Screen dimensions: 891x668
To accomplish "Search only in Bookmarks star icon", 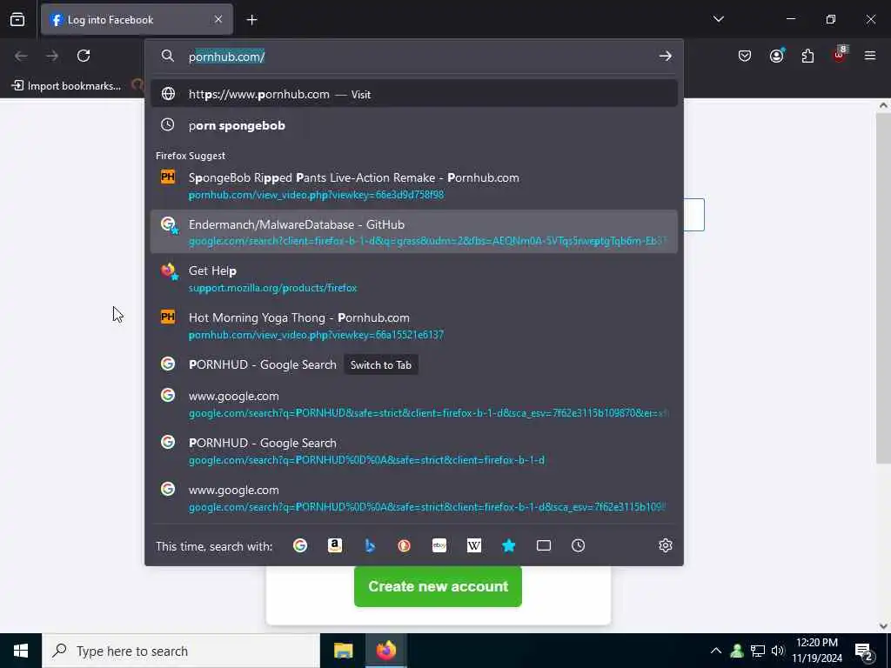I will point(508,546).
